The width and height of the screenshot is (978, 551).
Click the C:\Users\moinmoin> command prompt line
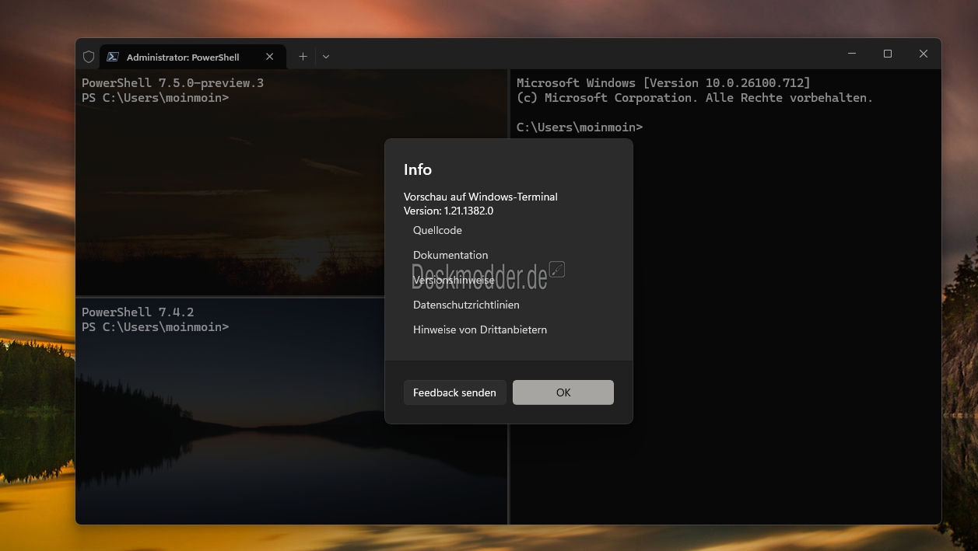point(580,127)
